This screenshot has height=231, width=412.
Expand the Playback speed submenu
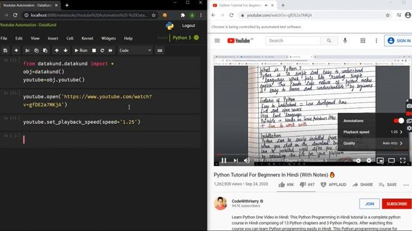(x=373, y=132)
